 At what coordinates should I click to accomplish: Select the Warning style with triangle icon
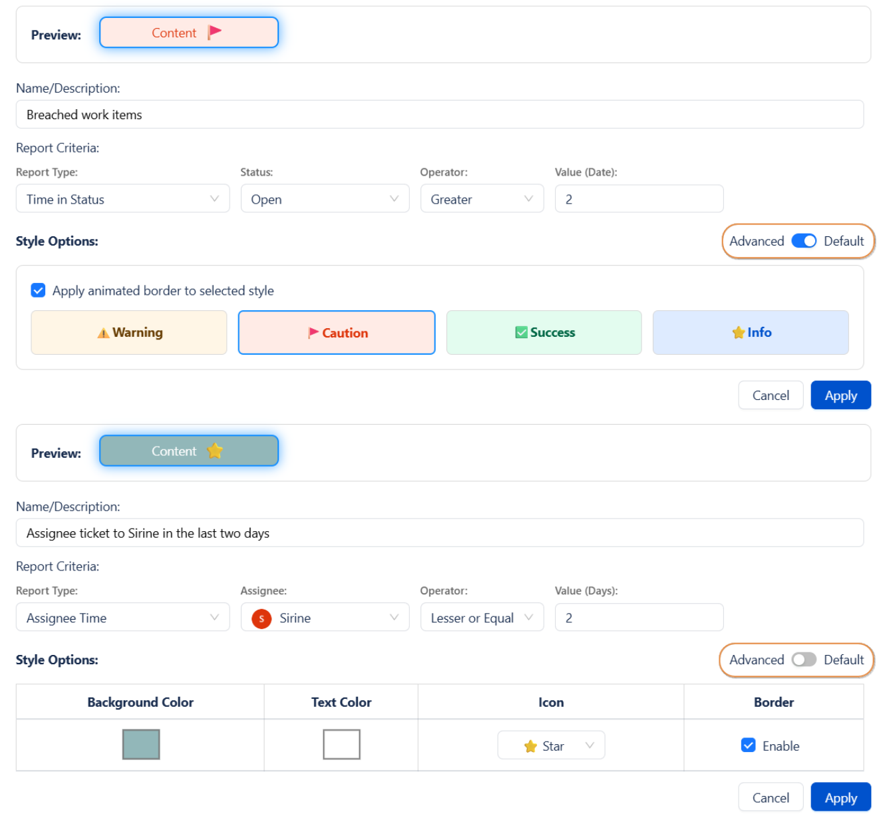coord(129,333)
